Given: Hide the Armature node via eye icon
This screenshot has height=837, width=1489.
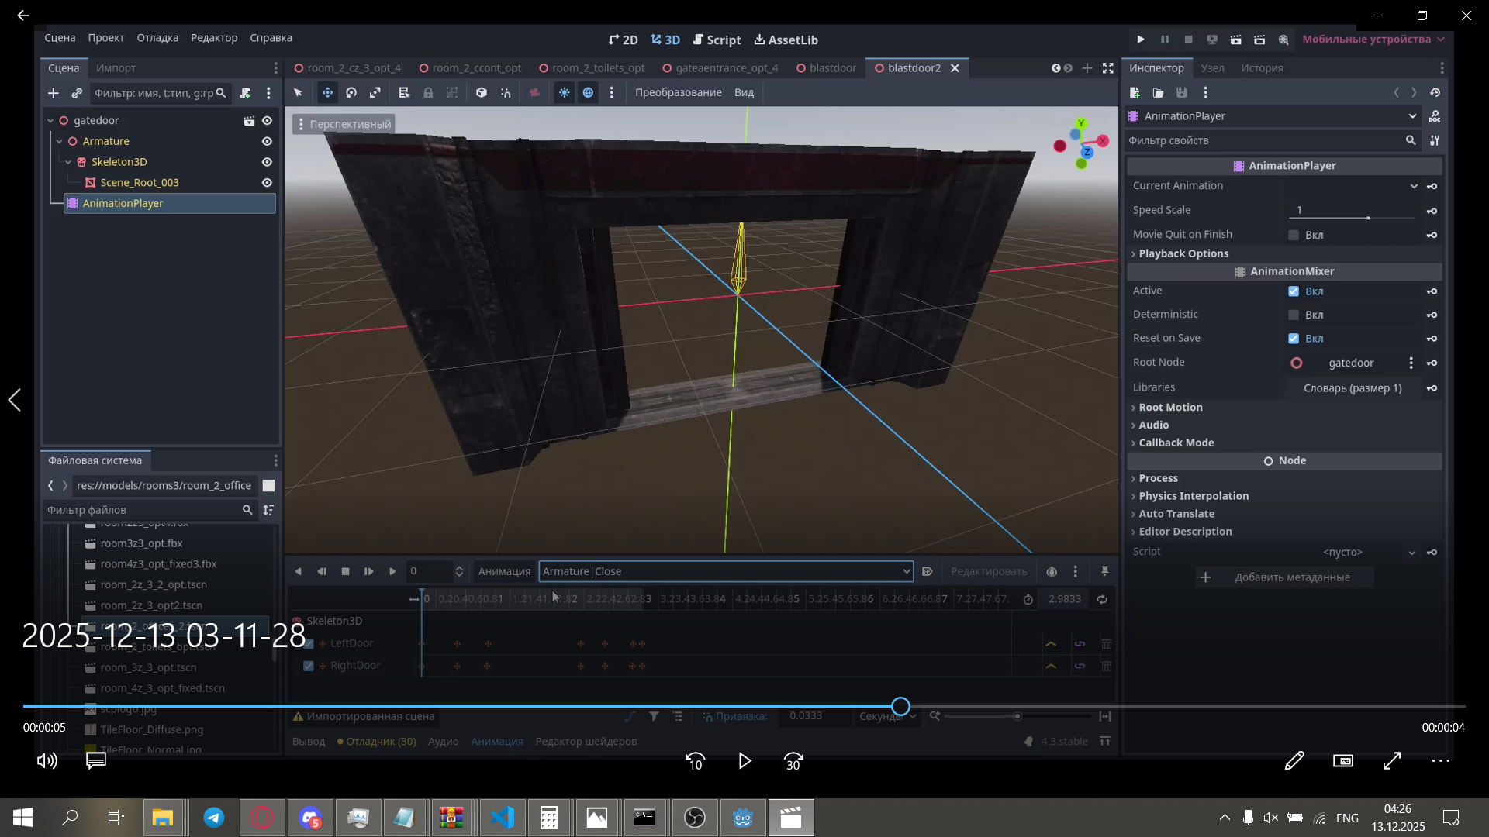Looking at the screenshot, I should click(x=267, y=141).
